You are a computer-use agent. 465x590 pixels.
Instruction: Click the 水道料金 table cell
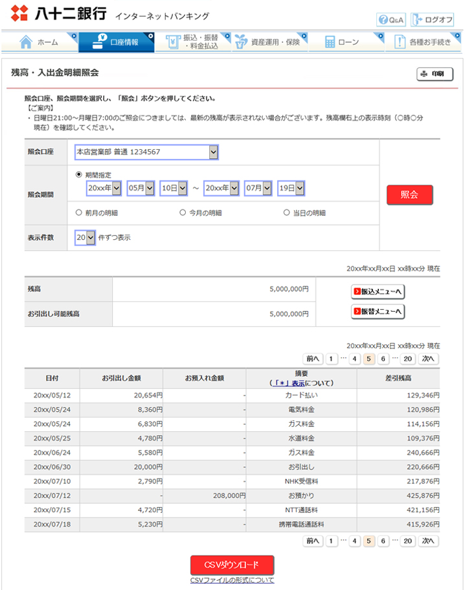(302, 438)
